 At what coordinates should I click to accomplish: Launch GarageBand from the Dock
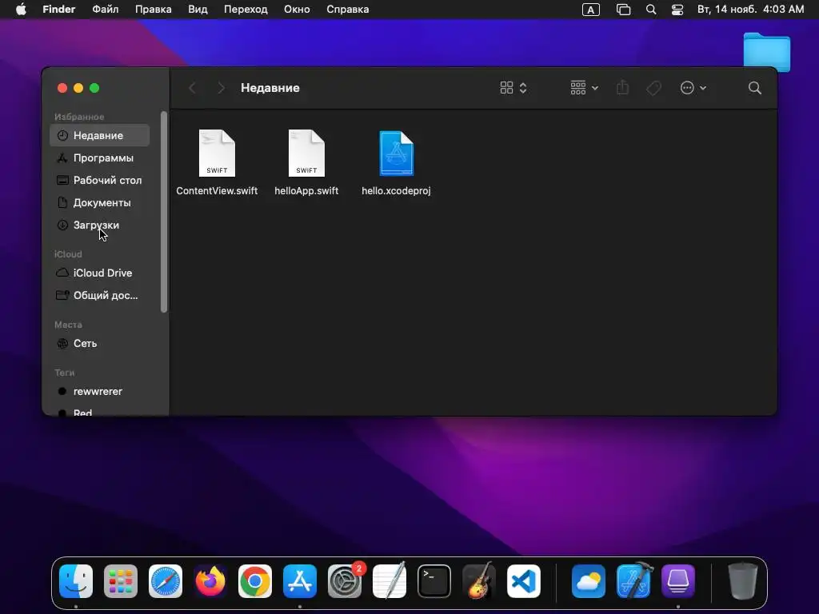(x=479, y=581)
